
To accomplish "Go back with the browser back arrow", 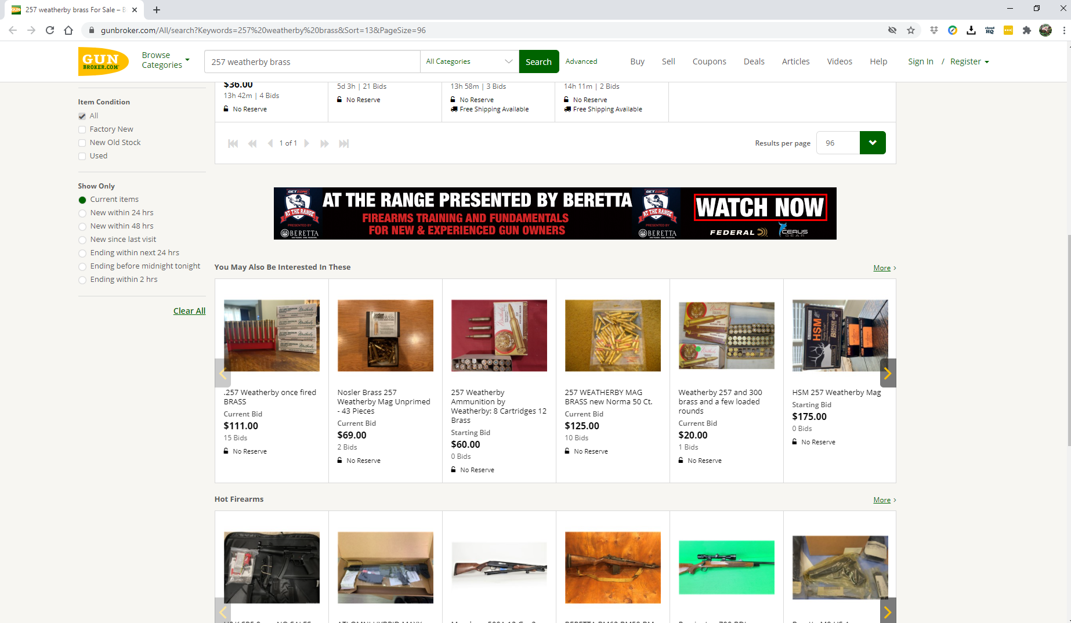I will [x=13, y=30].
